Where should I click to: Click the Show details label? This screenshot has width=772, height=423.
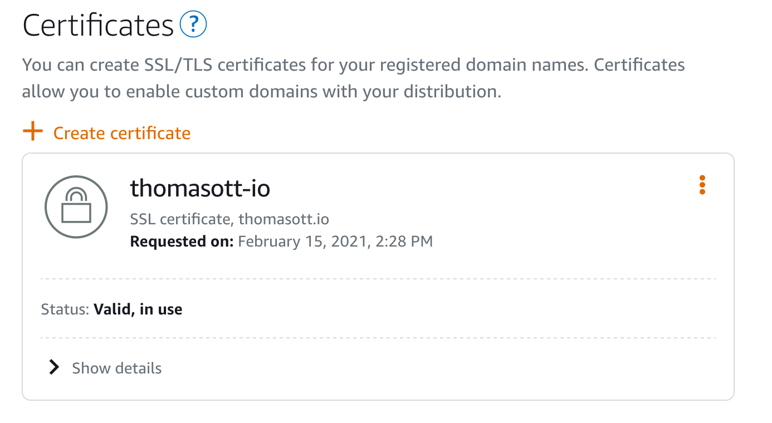(x=117, y=368)
